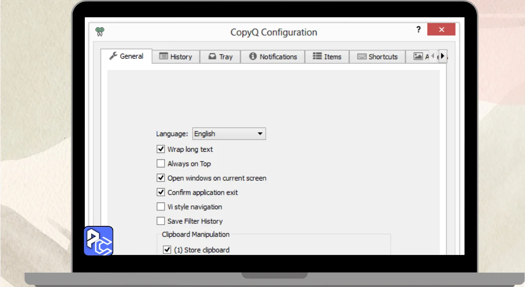This screenshot has height=287, width=525.
Task: Uncheck Open windows on current screen
Action: point(161,178)
